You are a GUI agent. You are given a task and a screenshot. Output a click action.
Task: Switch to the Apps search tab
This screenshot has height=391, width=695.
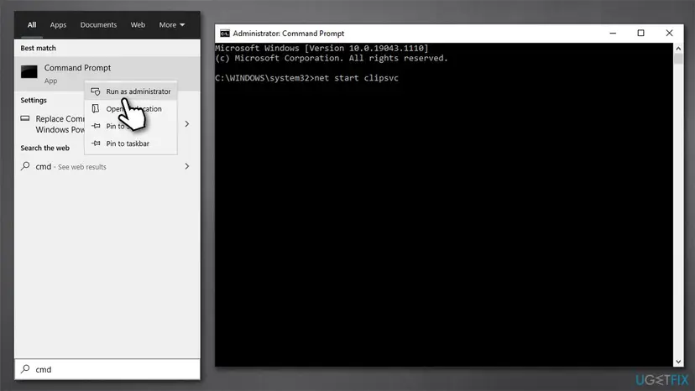(x=58, y=25)
